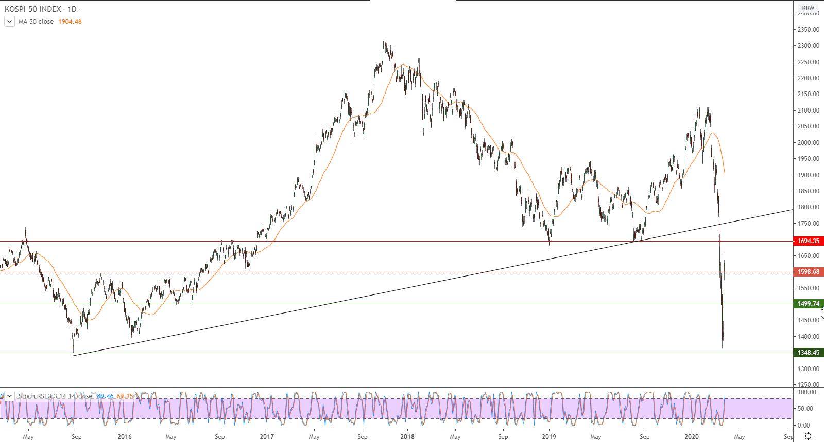Screen dimensions: 824x442
Task: Click the 2020 label on the time axis
Action: [x=692, y=437]
